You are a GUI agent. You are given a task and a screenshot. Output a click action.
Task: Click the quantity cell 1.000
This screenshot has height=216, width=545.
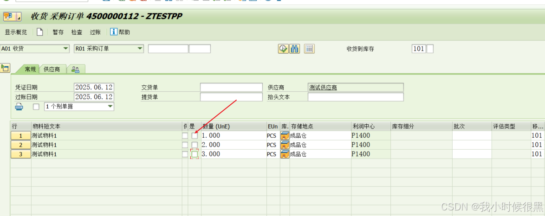pyautogui.click(x=234, y=135)
